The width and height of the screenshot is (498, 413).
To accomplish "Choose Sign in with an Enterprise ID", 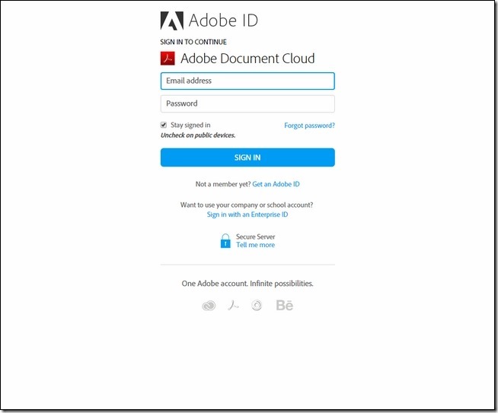I will (247, 214).
